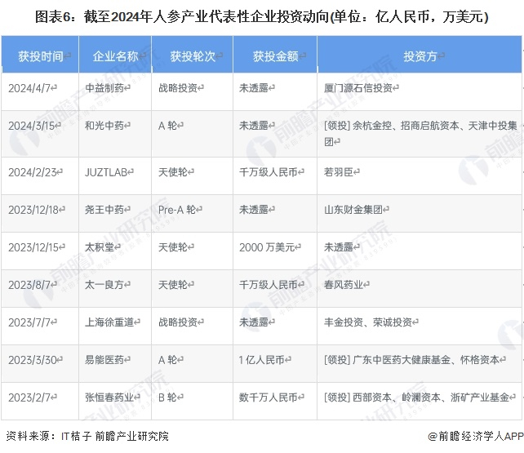
Task: Select the investor cell 厦门源石信投资
Action: 420,91
